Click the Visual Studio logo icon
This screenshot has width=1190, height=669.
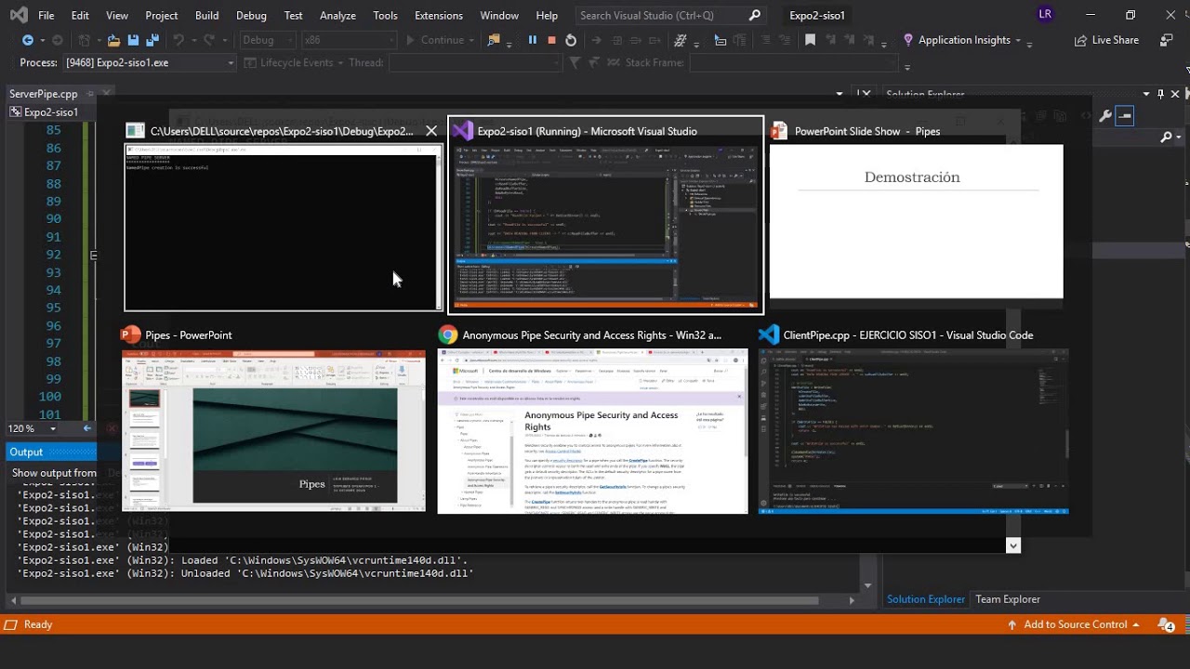[x=18, y=15]
